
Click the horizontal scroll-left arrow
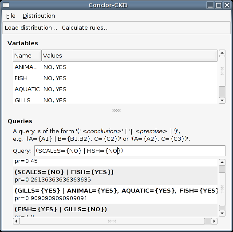[x=16, y=221]
